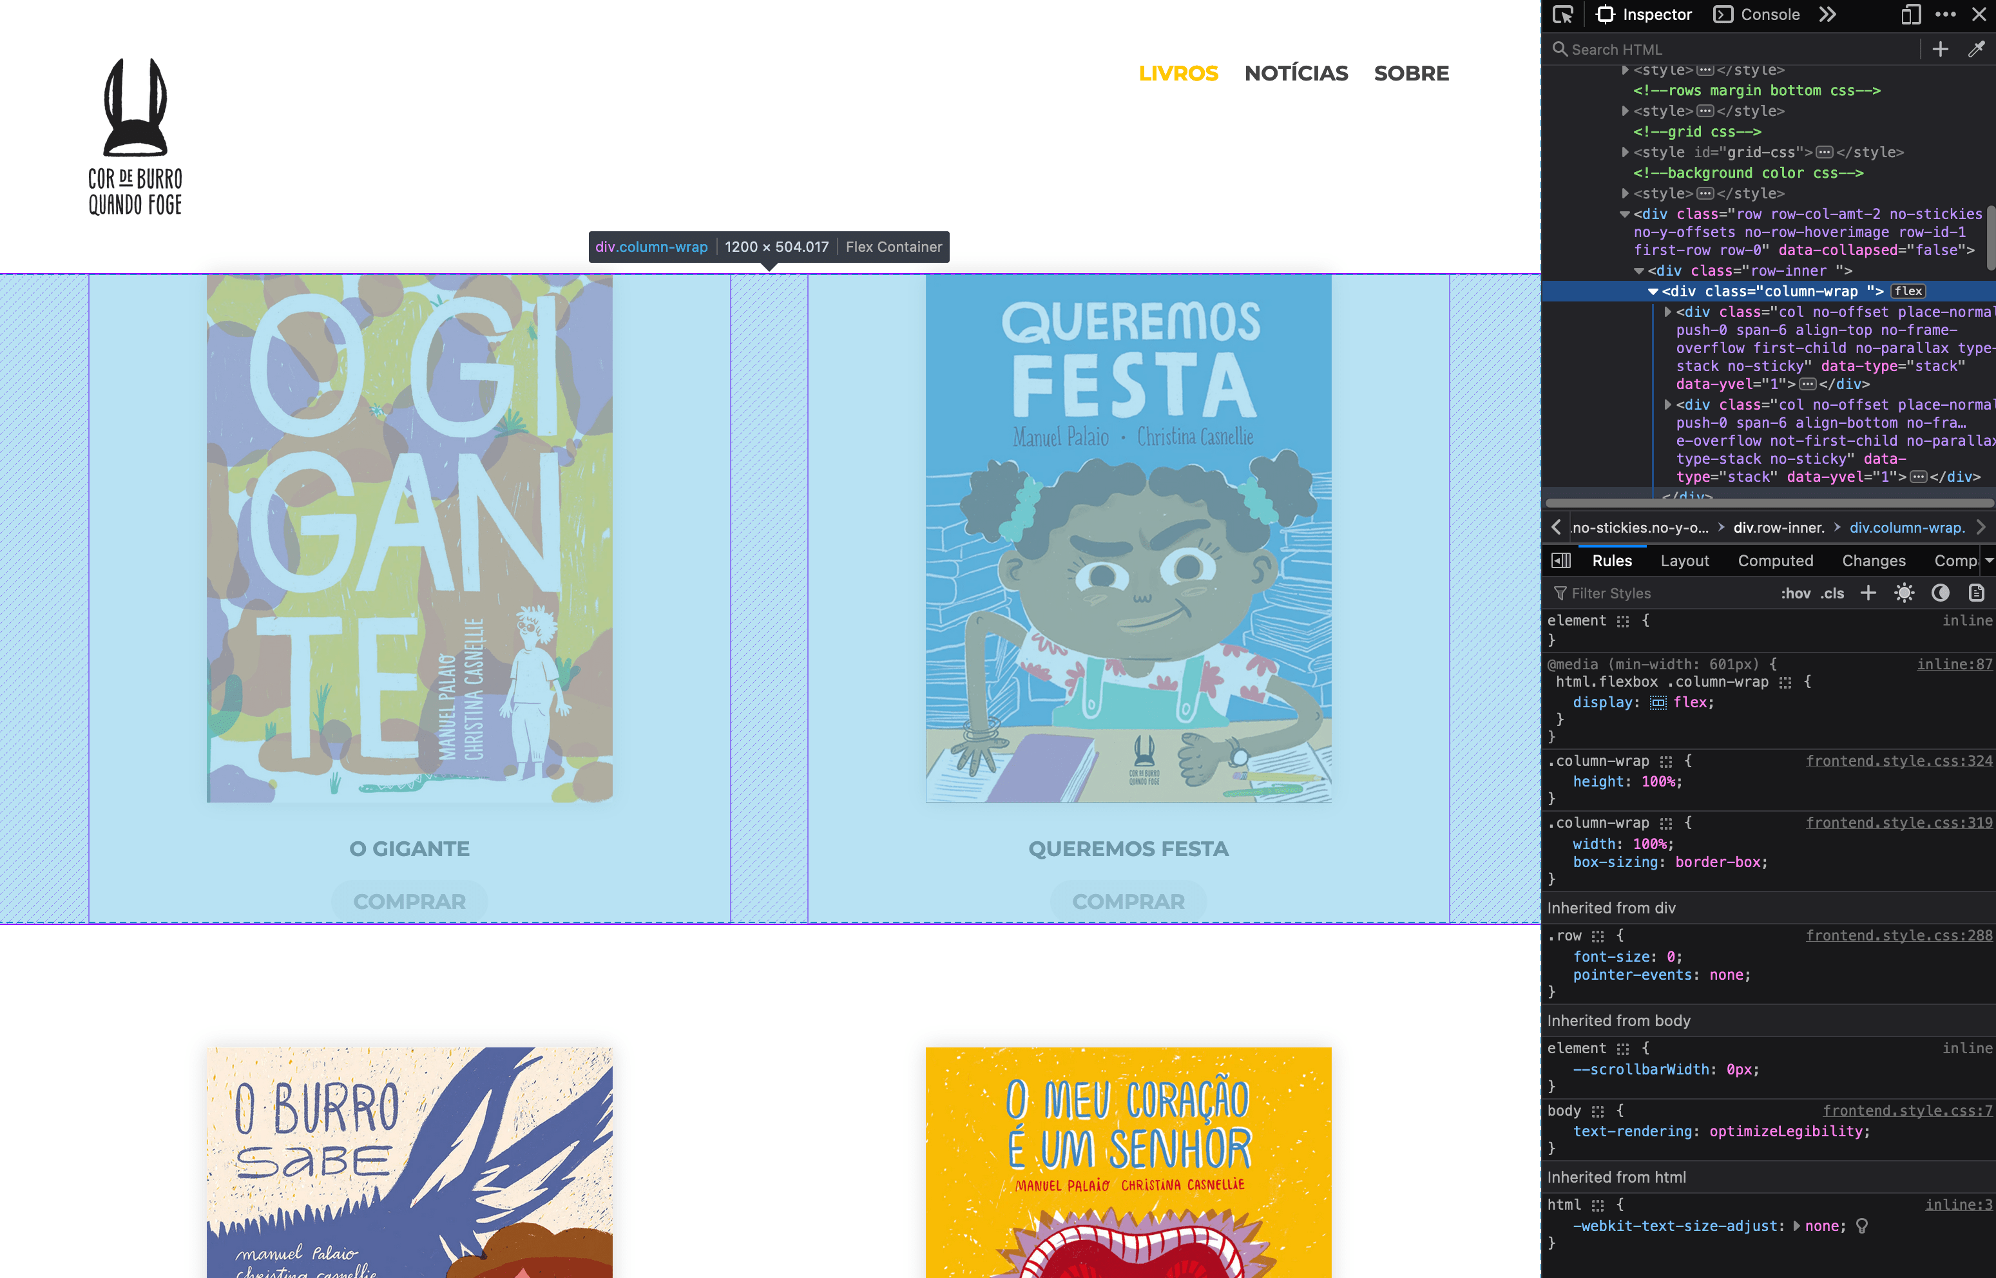The width and height of the screenshot is (1996, 1278).
Task: Click the create new node plus icon
Action: point(1941,49)
